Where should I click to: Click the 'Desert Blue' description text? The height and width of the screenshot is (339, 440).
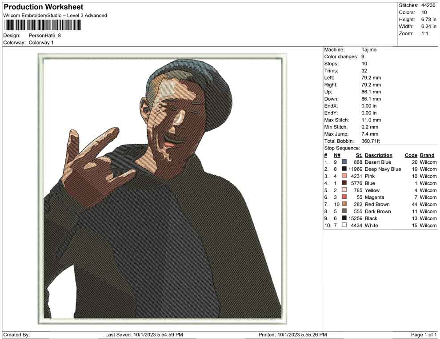[378, 162]
